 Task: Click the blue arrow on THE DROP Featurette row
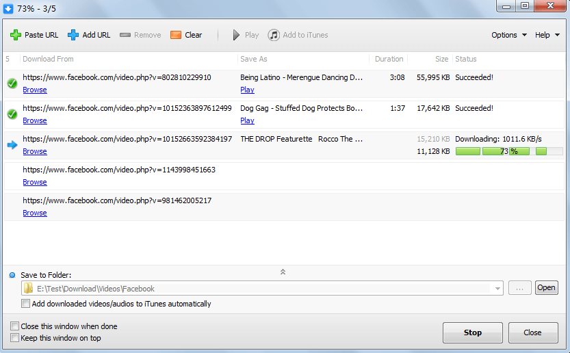pos(12,145)
